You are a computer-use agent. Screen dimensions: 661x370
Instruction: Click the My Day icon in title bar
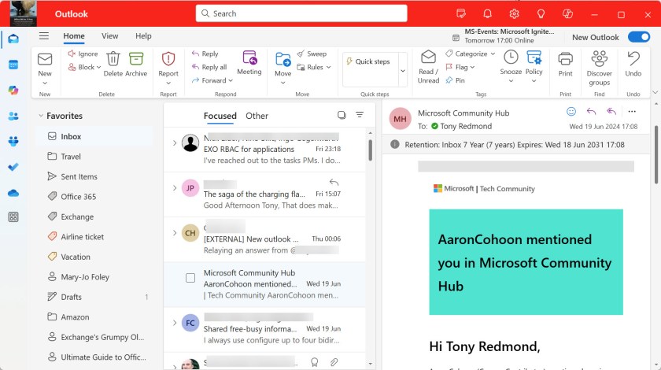[x=461, y=14]
